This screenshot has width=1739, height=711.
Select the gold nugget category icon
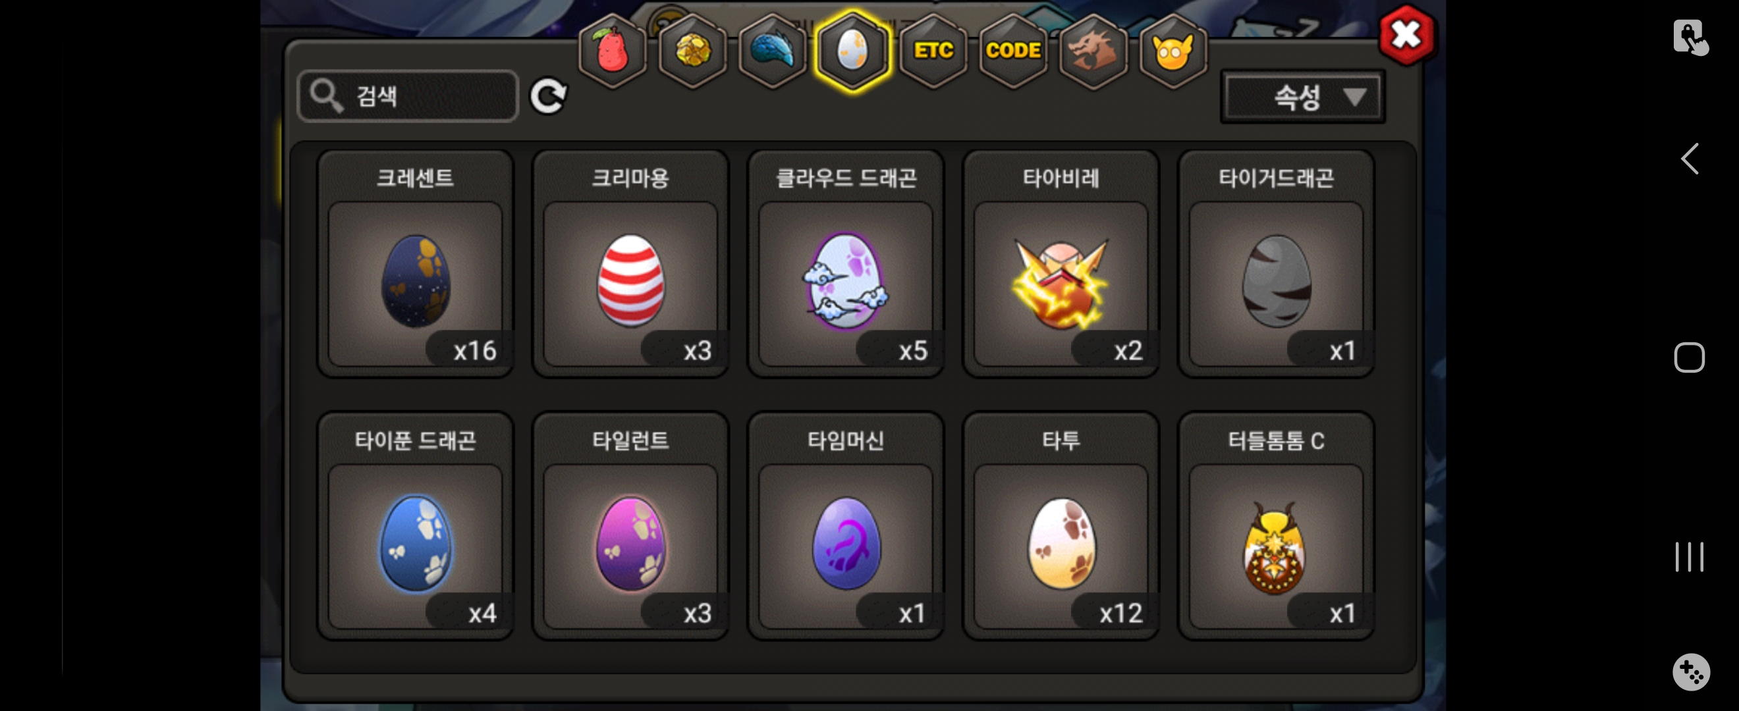tap(692, 51)
